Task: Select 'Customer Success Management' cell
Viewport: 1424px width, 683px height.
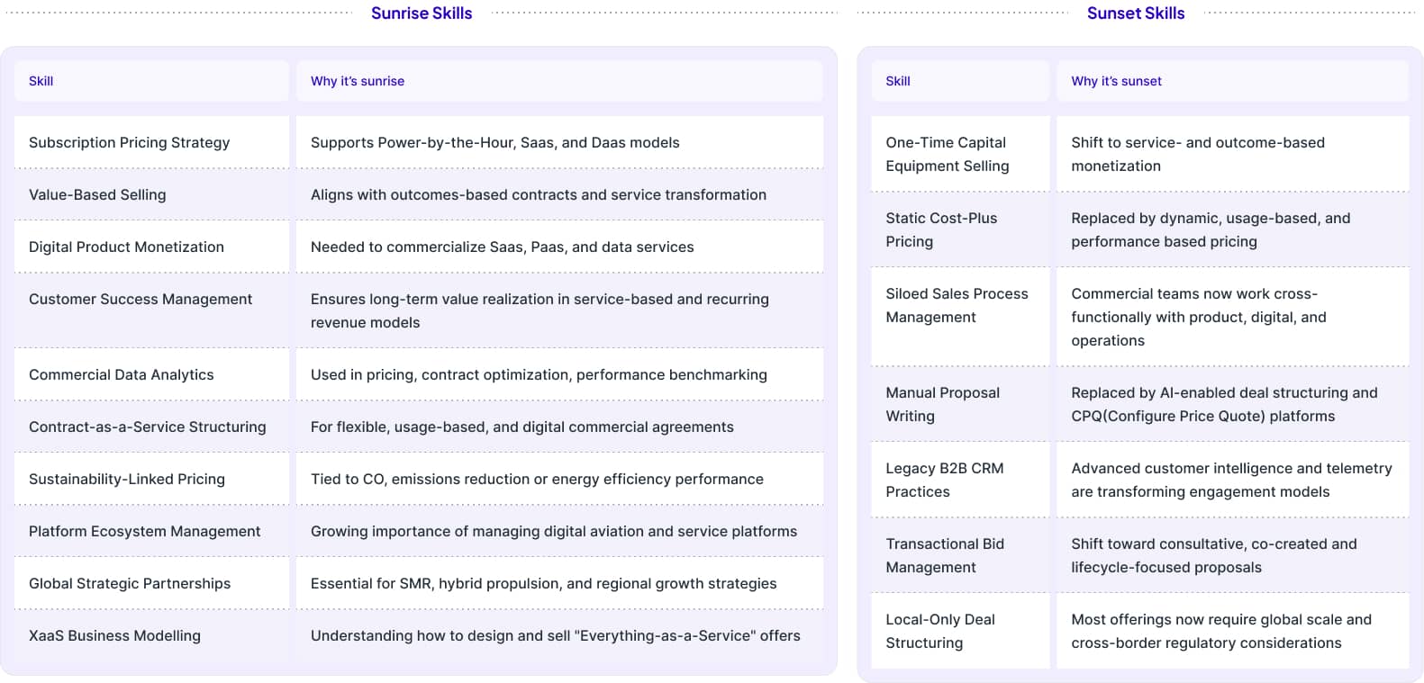Action: tap(151, 310)
